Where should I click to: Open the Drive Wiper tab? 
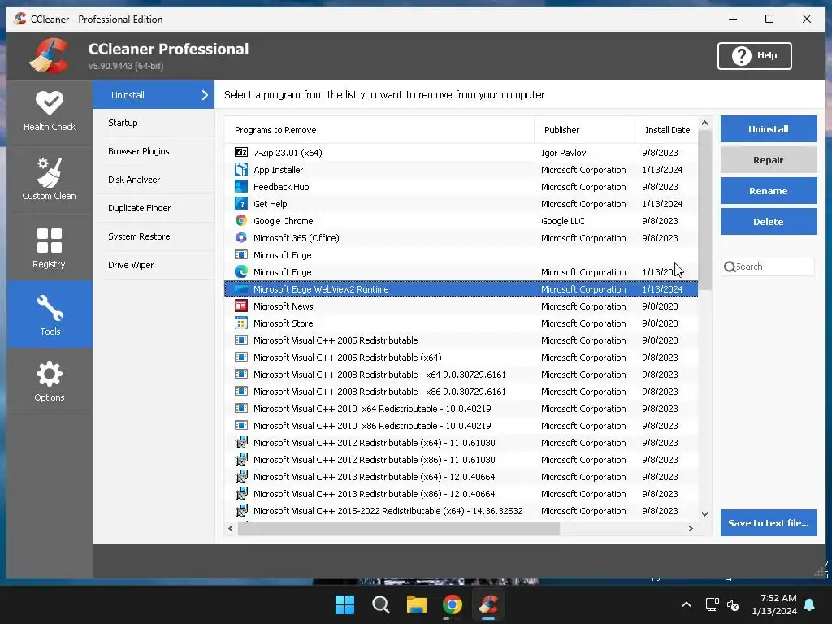pyautogui.click(x=154, y=265)
